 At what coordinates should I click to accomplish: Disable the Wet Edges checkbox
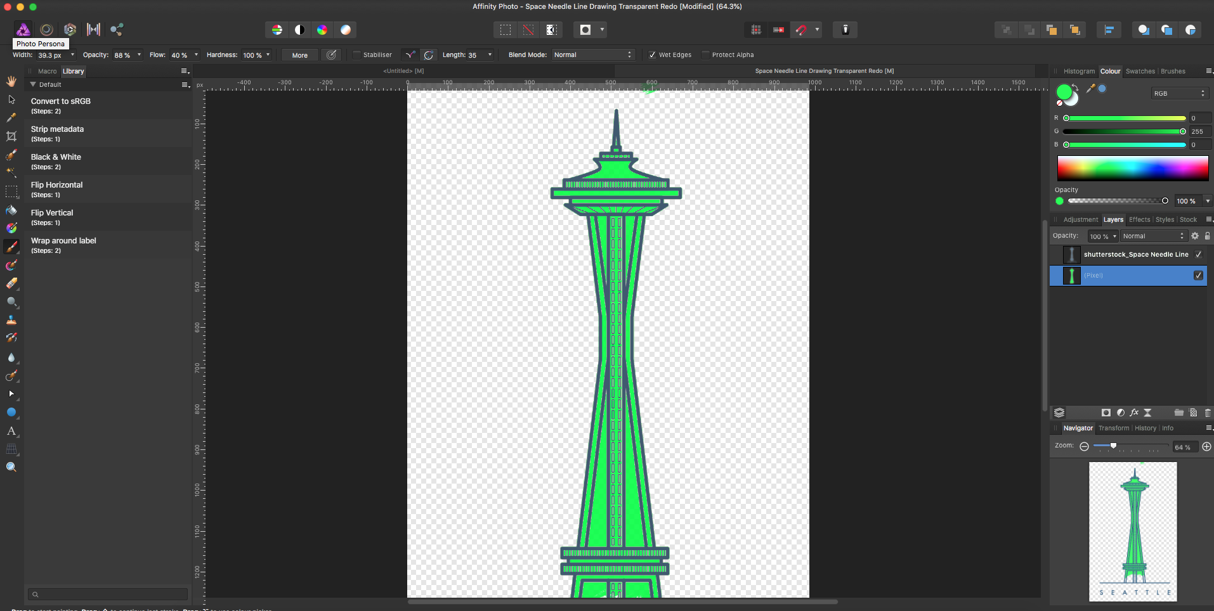[x=652, y=55]
